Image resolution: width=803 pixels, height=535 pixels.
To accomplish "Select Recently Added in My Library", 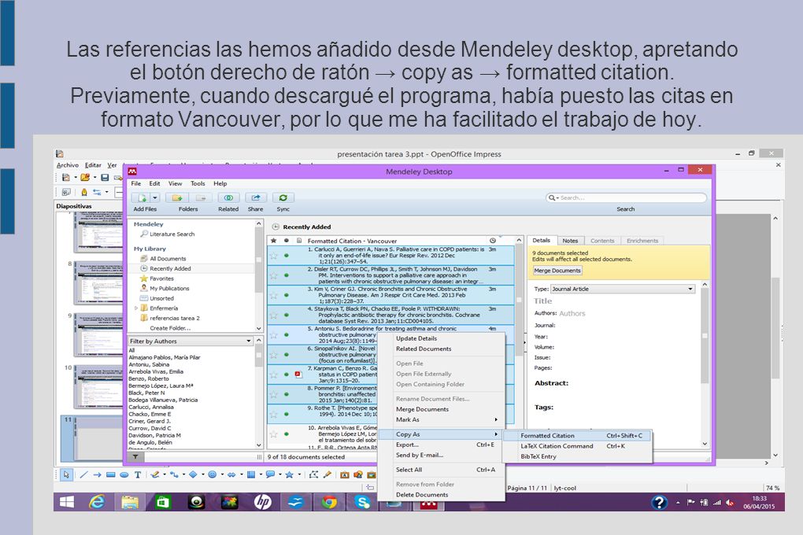I will click(x=170, y=268).
